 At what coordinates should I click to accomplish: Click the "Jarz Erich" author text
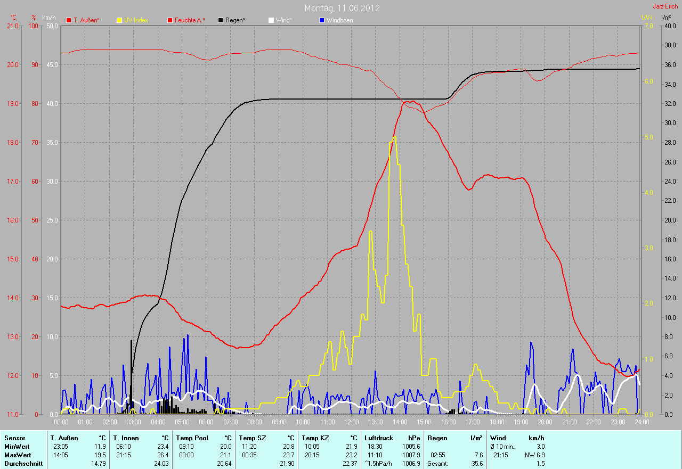(666, 6)
